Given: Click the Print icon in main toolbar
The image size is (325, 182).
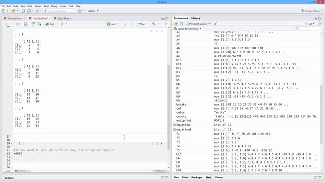Looking at the screenshot, I should (x=37, y=11).
